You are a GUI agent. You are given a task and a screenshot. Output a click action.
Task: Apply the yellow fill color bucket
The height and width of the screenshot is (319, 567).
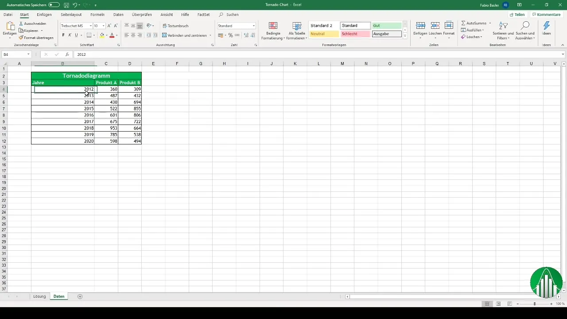pos(102,35)
